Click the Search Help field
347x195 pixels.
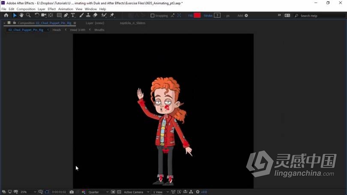(x=319, y=16)
